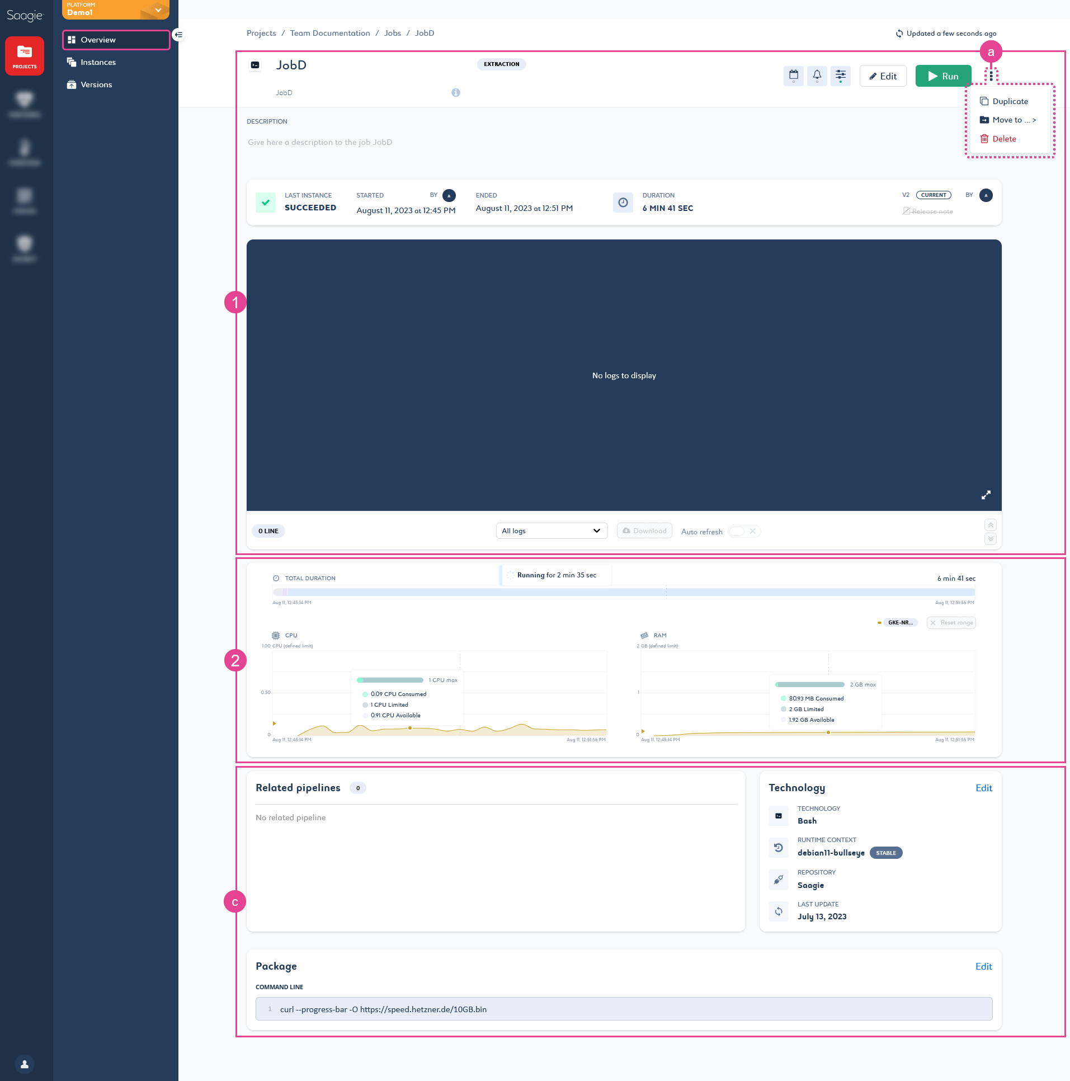Go to Team Documentation breadcrumb

coord(330,34)
